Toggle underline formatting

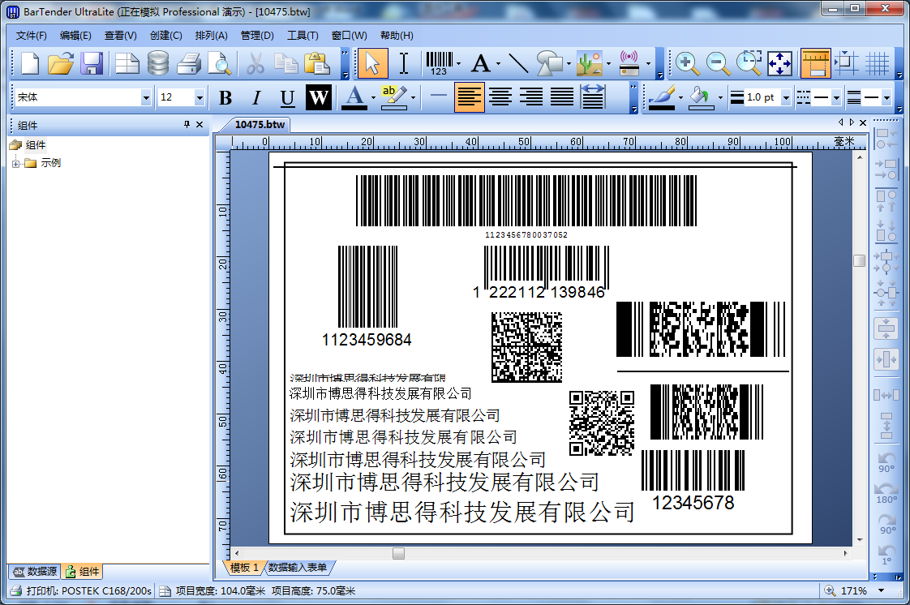287,97
